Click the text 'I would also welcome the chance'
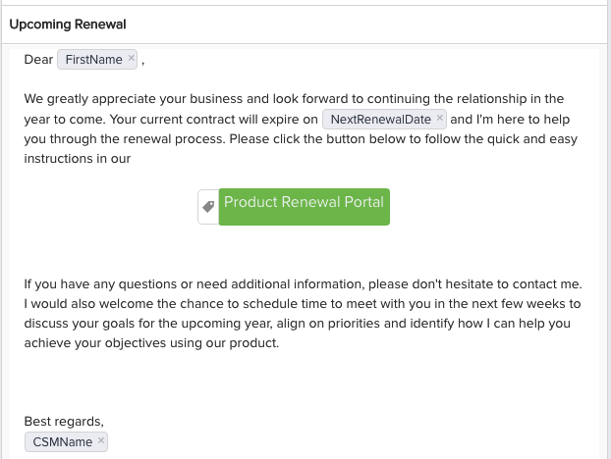Viewport: 611px width, 459px height. pos(123,304)
